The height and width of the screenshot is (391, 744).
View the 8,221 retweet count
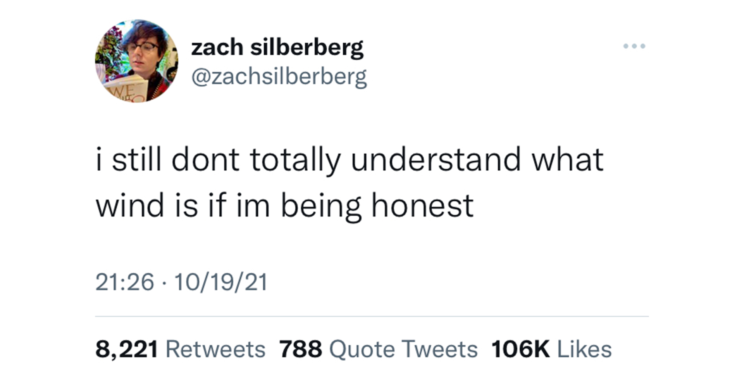coord(127,349)
